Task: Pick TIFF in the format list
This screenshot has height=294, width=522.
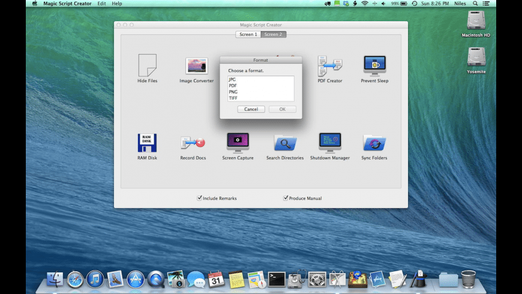Action: [x=233, y=98]
